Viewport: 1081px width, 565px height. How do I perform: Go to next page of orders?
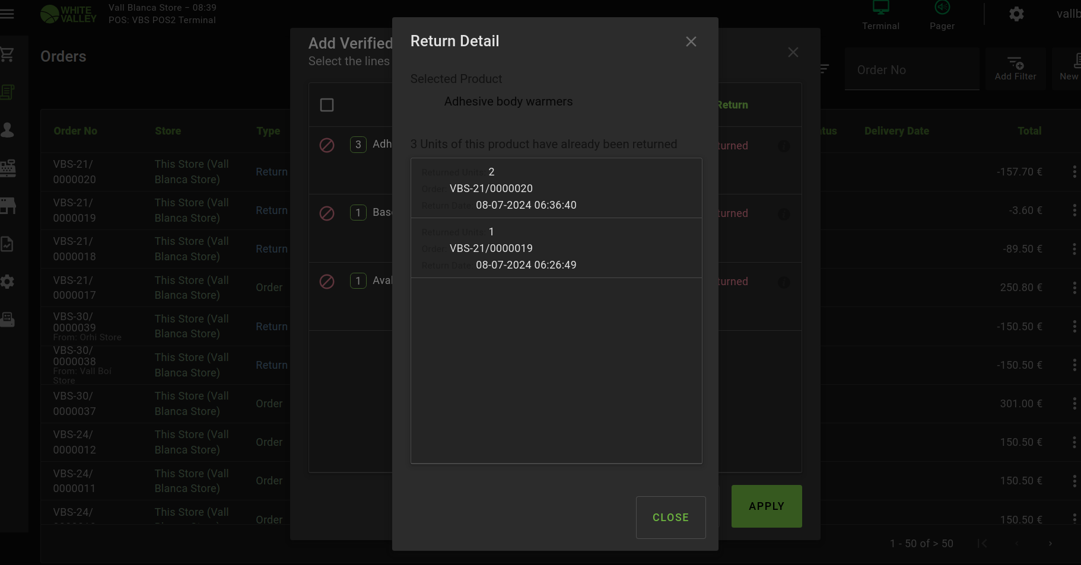pos(1050,544)
